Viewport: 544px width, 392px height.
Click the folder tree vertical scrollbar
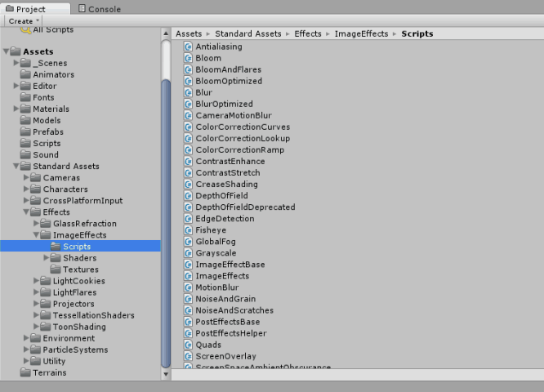point(166,220)
